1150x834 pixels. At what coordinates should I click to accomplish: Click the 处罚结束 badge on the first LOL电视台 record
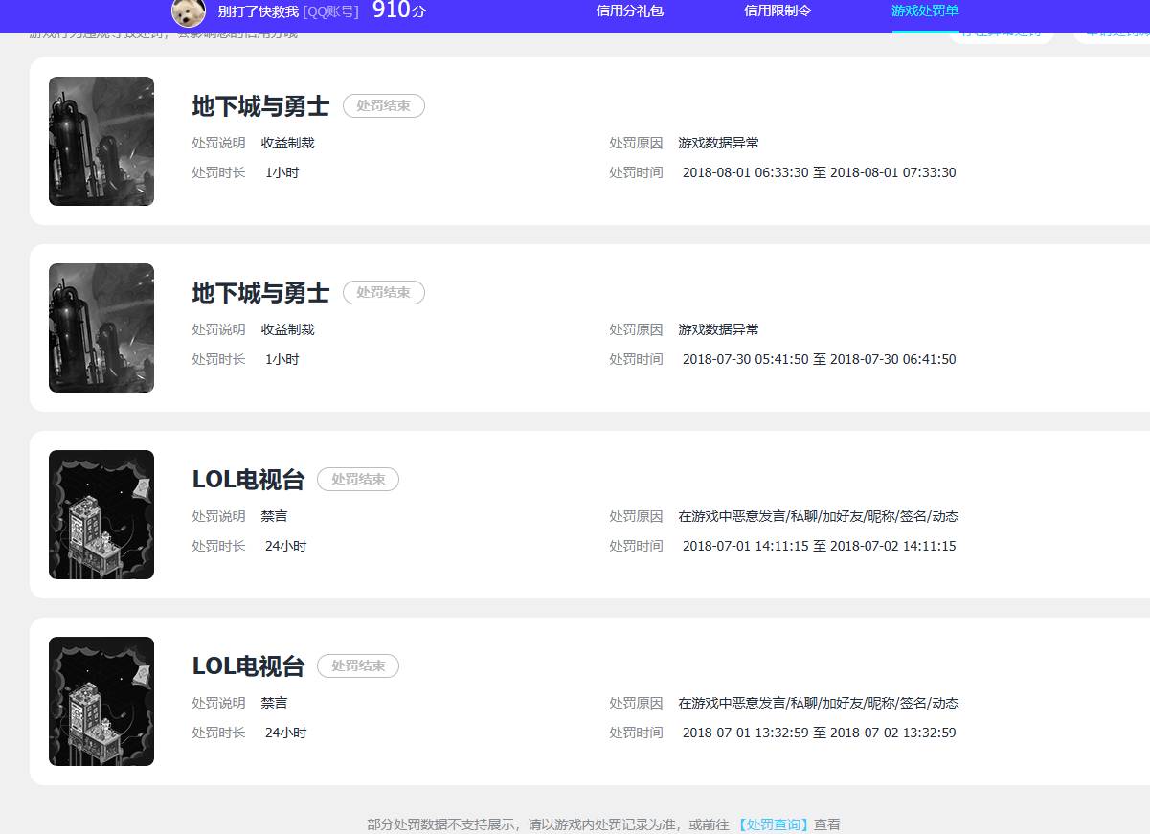click(x=357, y=479)
